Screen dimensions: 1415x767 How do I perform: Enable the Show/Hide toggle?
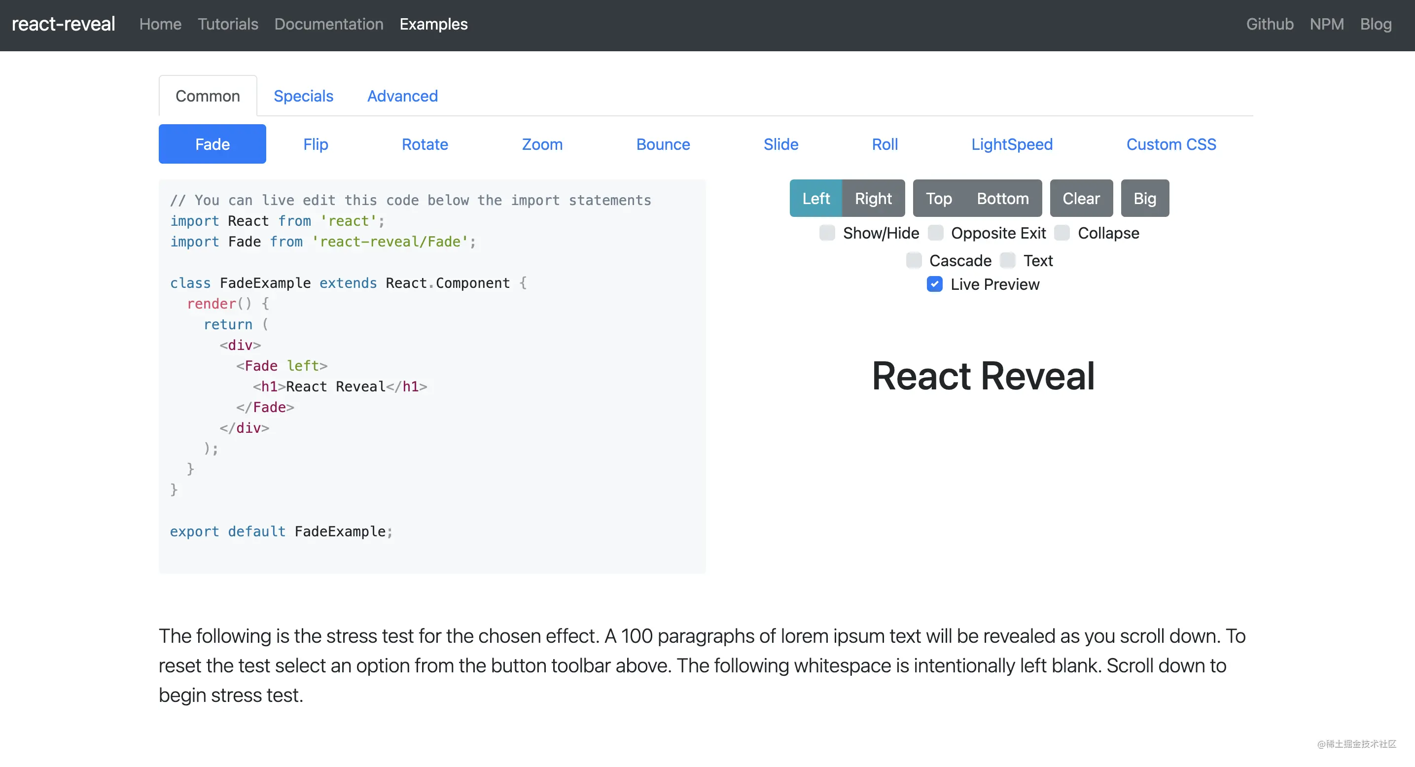click(x=827, y=233)
